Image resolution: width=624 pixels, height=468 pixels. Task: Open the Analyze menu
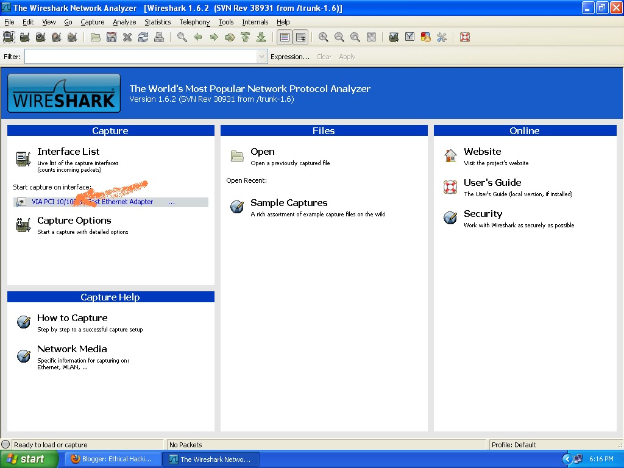pyautogui.click(x=124, y=22)
